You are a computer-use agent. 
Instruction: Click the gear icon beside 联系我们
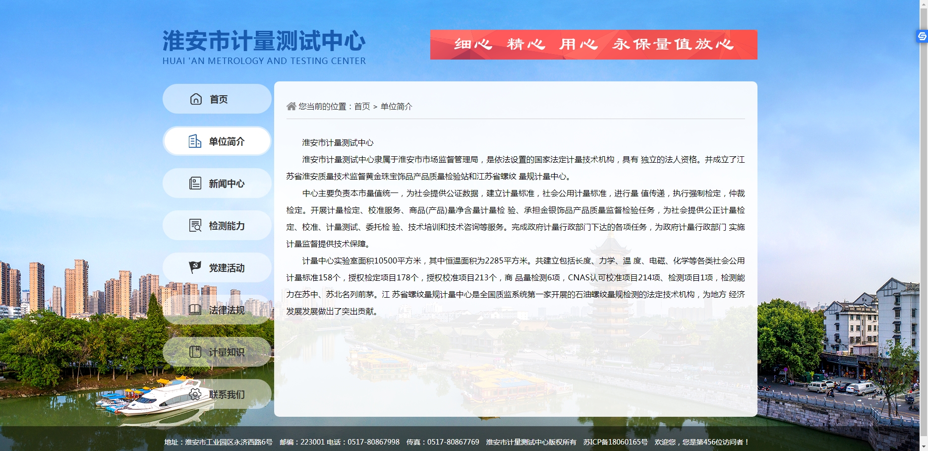[x=195, y=394]
